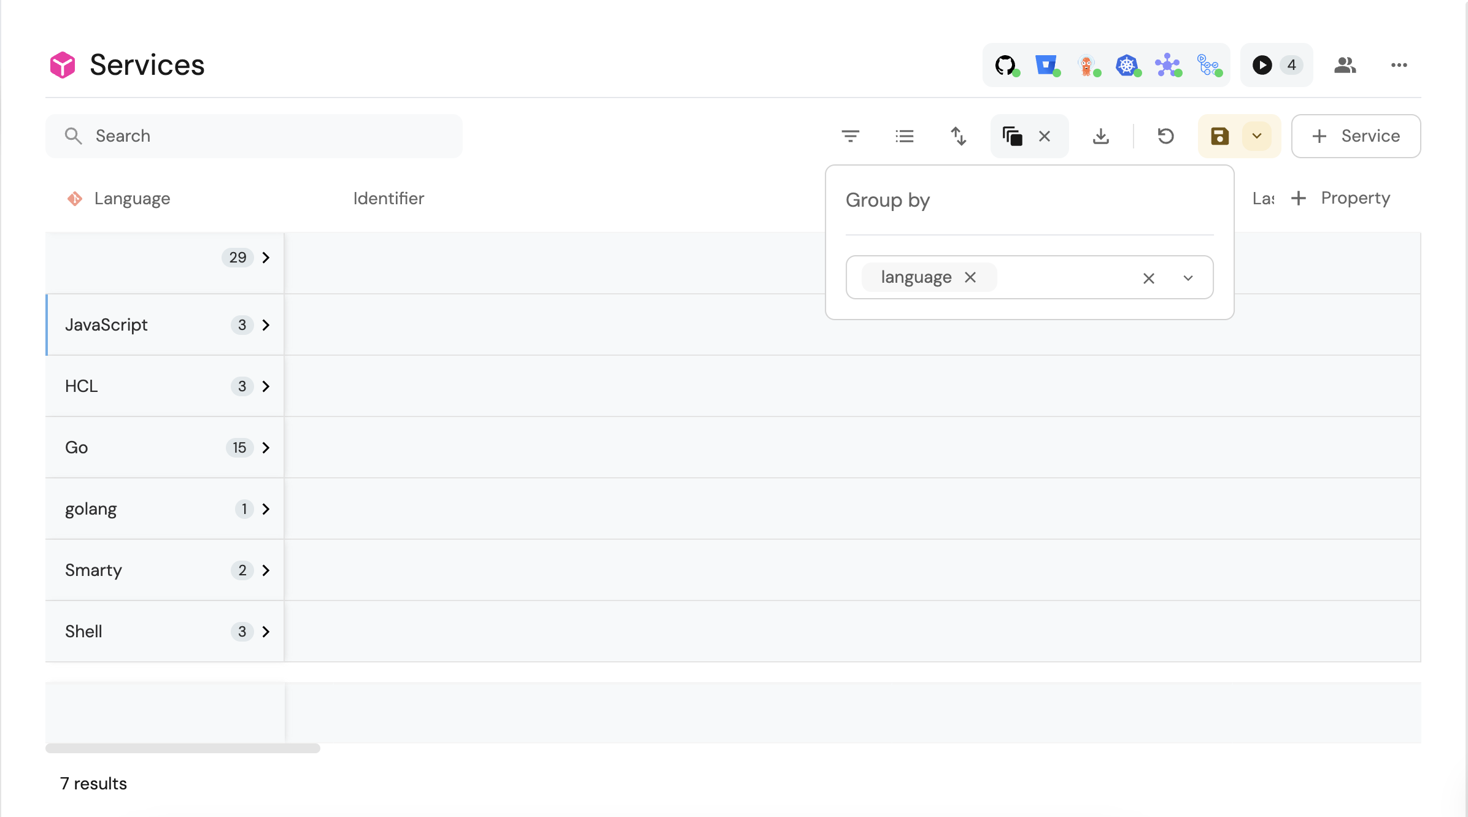Click the GitHub integration icon

(x=1005, y=65)
